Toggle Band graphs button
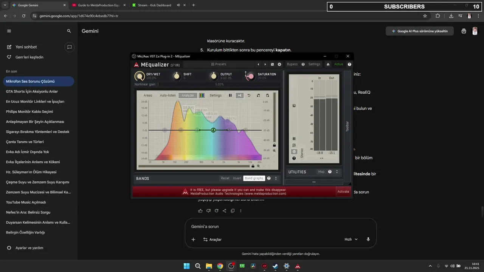484x272 pixels. pos(254,178)
